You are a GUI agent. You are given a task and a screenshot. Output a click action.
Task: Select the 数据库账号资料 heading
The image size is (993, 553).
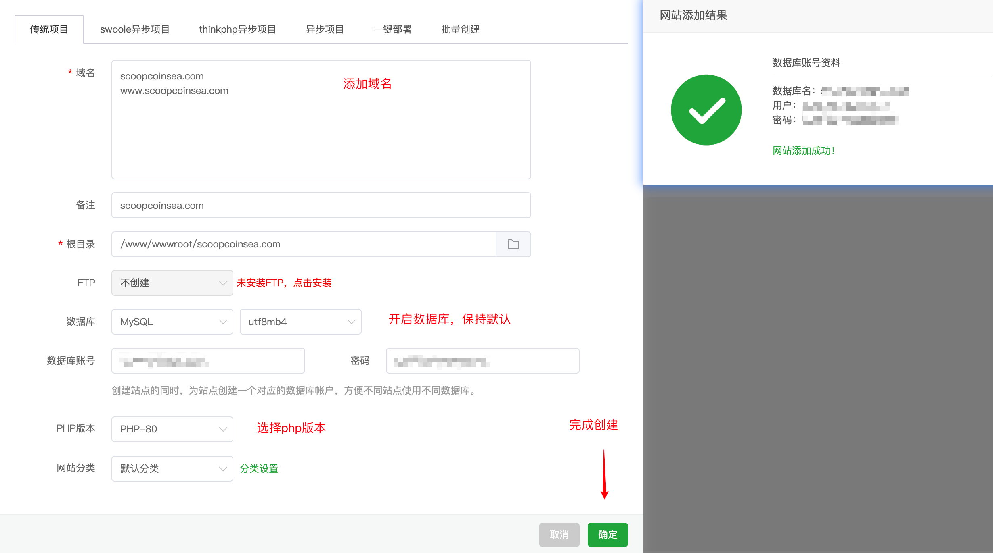(x=807, y=63)
